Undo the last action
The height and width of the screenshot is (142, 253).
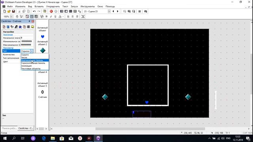click(x=34, y=11)
